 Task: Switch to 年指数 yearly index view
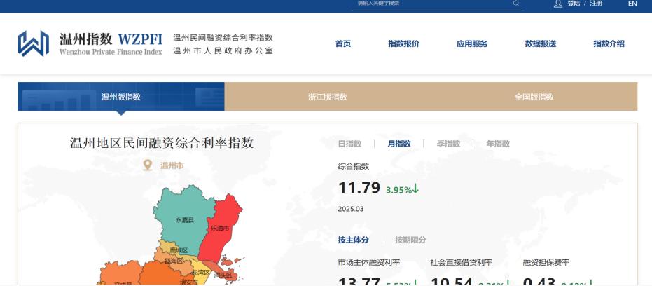click(x=498, y=144)
